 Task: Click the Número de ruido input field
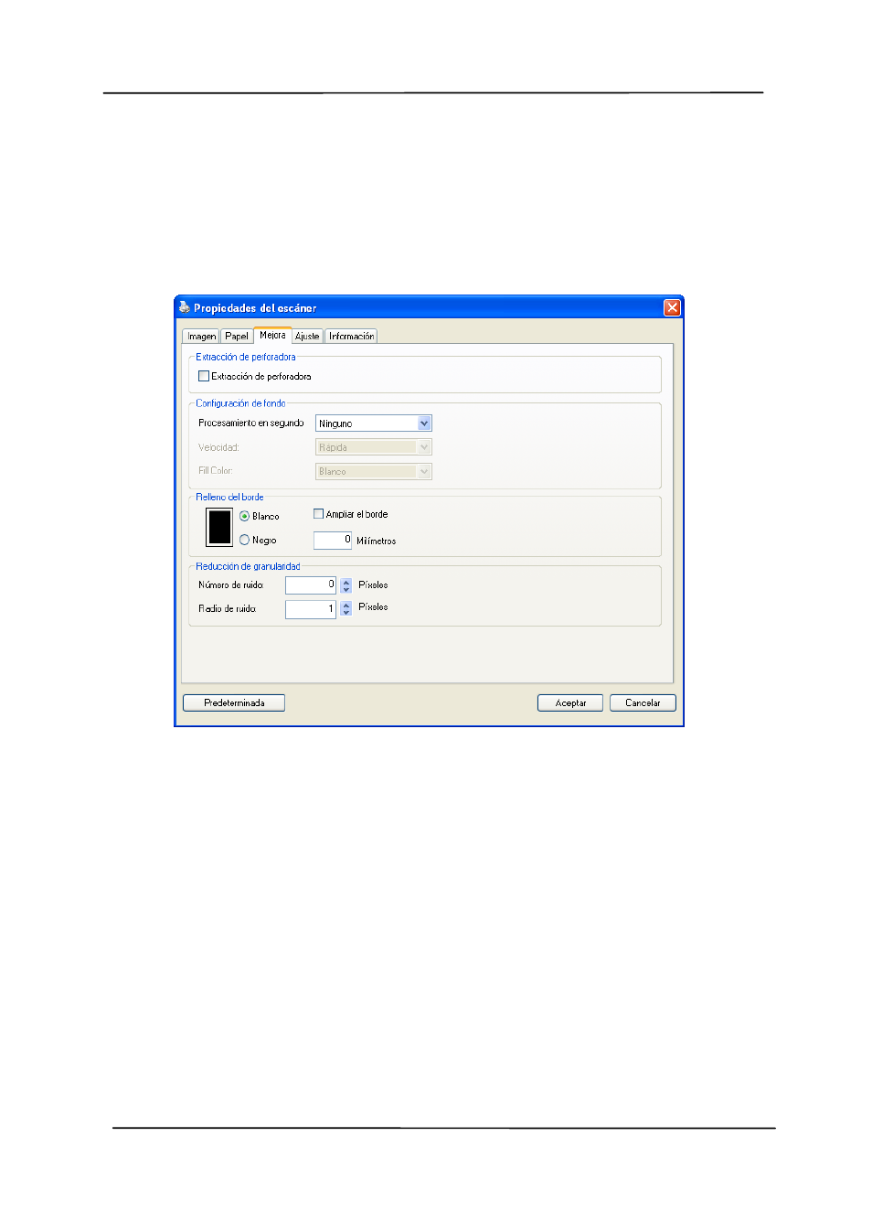click(311, 585)
